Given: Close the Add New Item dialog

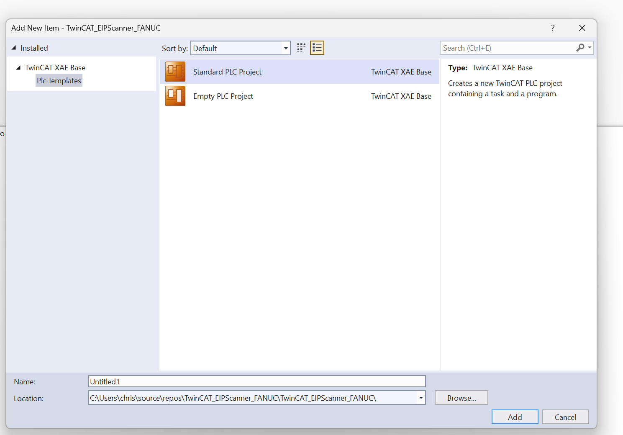Looking at the screenshot, I should tap(582, 28).
